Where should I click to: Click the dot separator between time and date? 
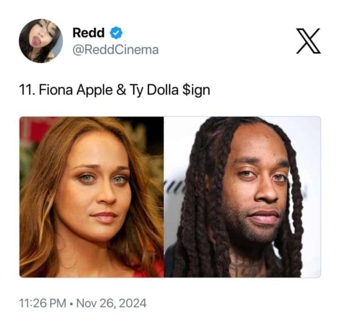click(x=71, y=303)
